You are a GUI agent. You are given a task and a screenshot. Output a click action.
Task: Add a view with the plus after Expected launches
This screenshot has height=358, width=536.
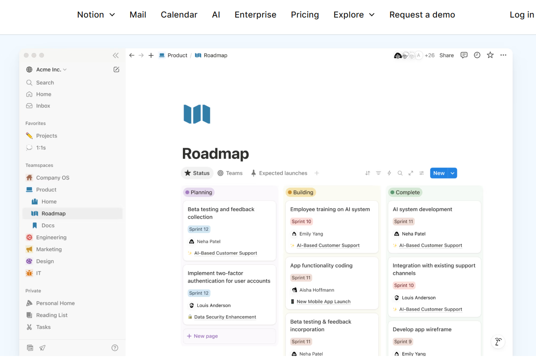[317, 173]
